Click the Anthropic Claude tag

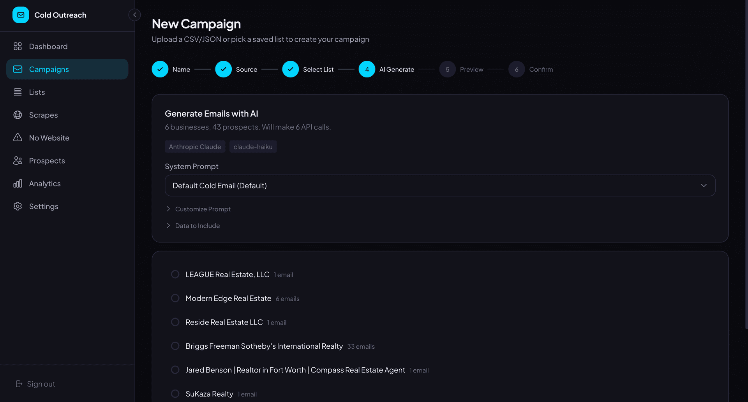coord(195,147)
